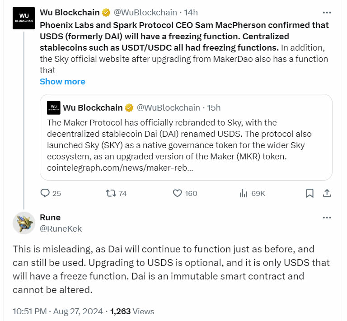Click the retweet icon
The image size is (347, 321).
point(111,193)
